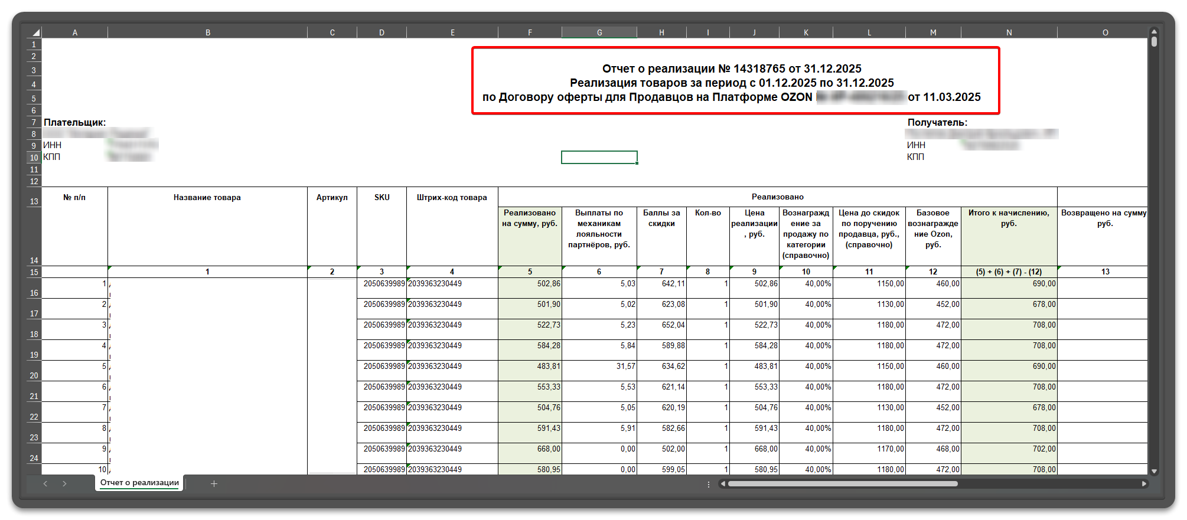The height and width of the screenshot is (520, 1187).
Task: Click the horizontal scrollbar thumb
Action: click(x=842, y=483)
